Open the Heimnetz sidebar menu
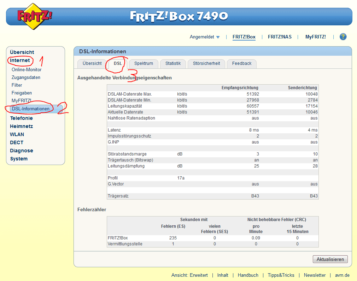 [22, 126]
